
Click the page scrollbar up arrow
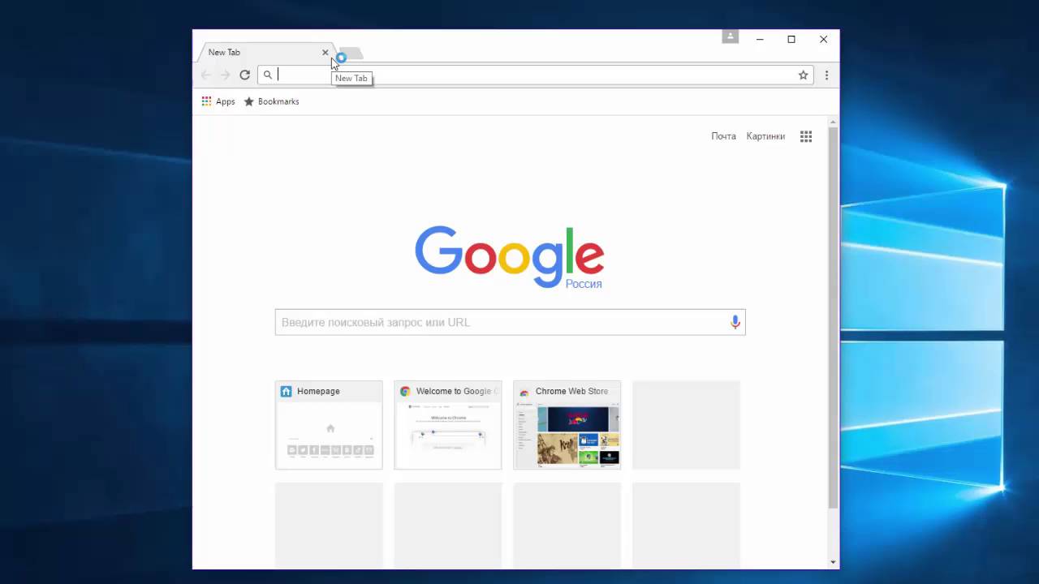pos(833,122)
